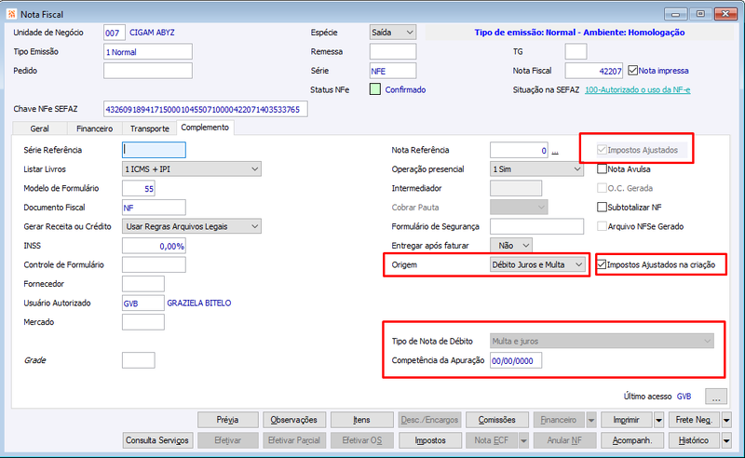Click the ellipsis button beside Último acesso
This screenshot has width=745, height=458.
[716, 397]
